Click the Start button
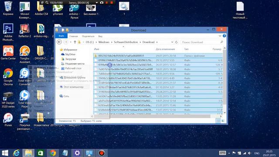 (x=5, y=153)
